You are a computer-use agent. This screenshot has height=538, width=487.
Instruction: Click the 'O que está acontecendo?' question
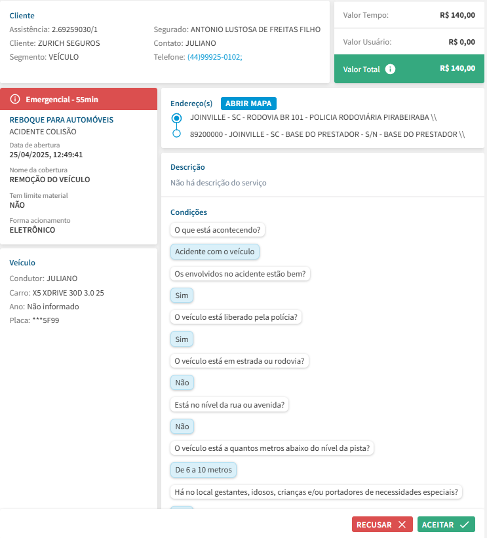(x=217, y=230)
